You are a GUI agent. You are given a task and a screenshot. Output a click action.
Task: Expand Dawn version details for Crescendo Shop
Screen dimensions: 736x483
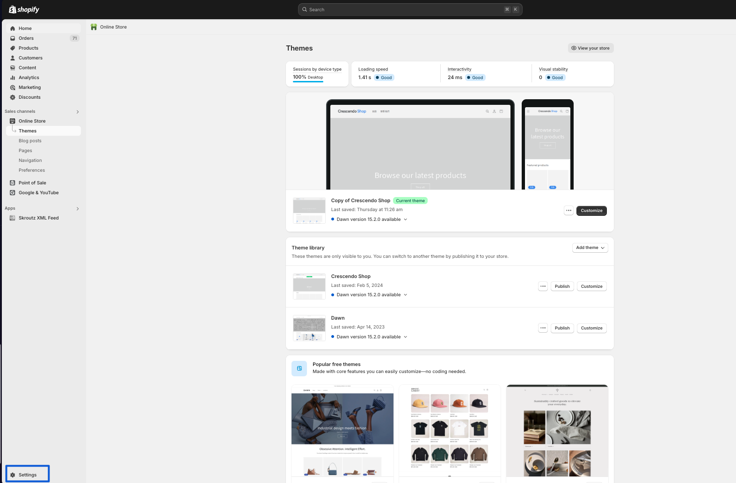[x=405, y=295]
